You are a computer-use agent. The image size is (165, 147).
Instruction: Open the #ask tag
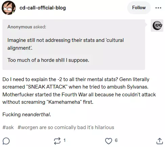pyautogui.click(x=8, y=127)
